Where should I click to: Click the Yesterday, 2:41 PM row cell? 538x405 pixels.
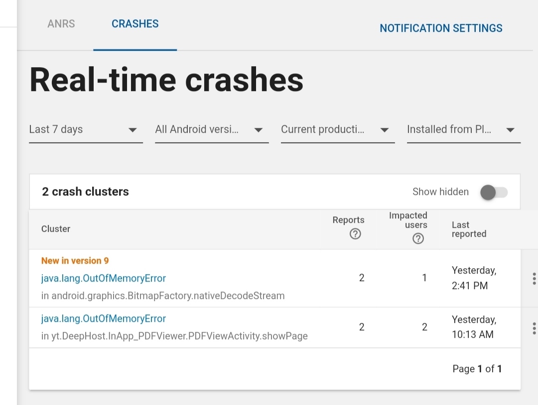[474, 278]
